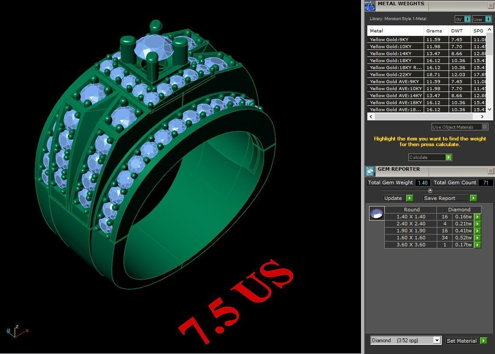Select the Yellow Gold AVE:10KY row

pyautogui.click(x=426, y=88)
